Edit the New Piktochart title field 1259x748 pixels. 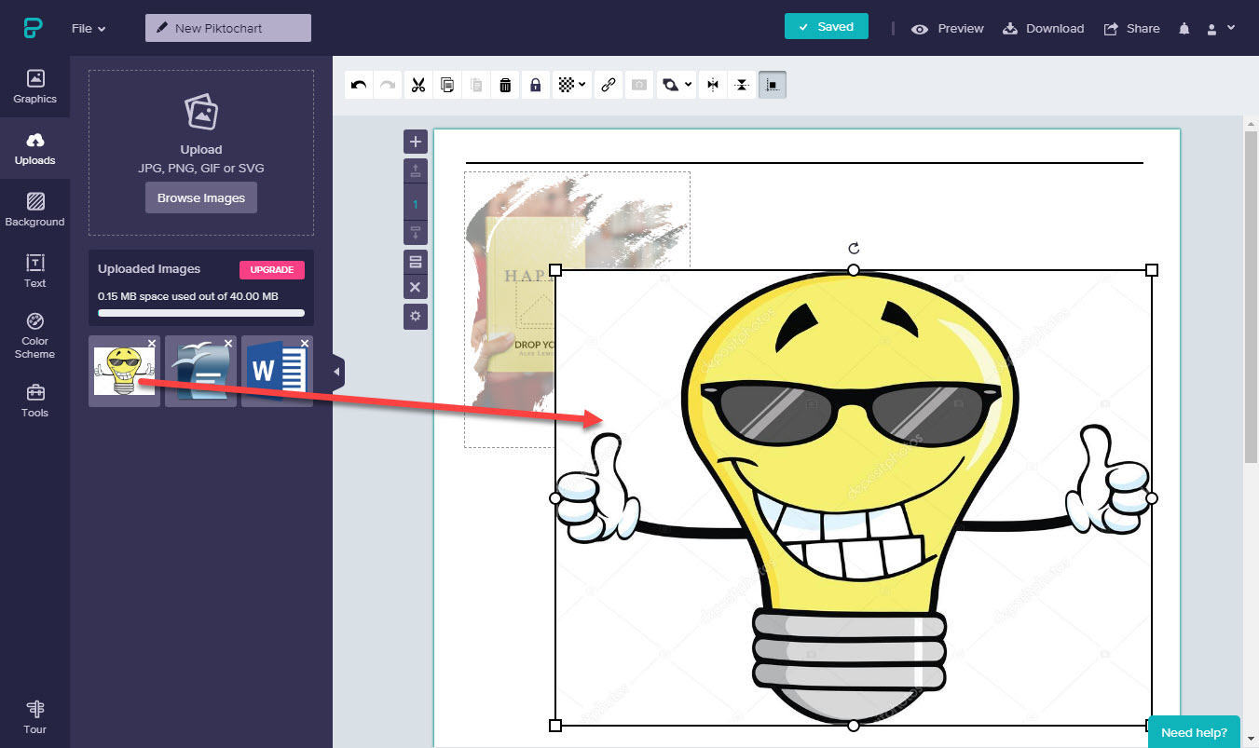point(228,28)
